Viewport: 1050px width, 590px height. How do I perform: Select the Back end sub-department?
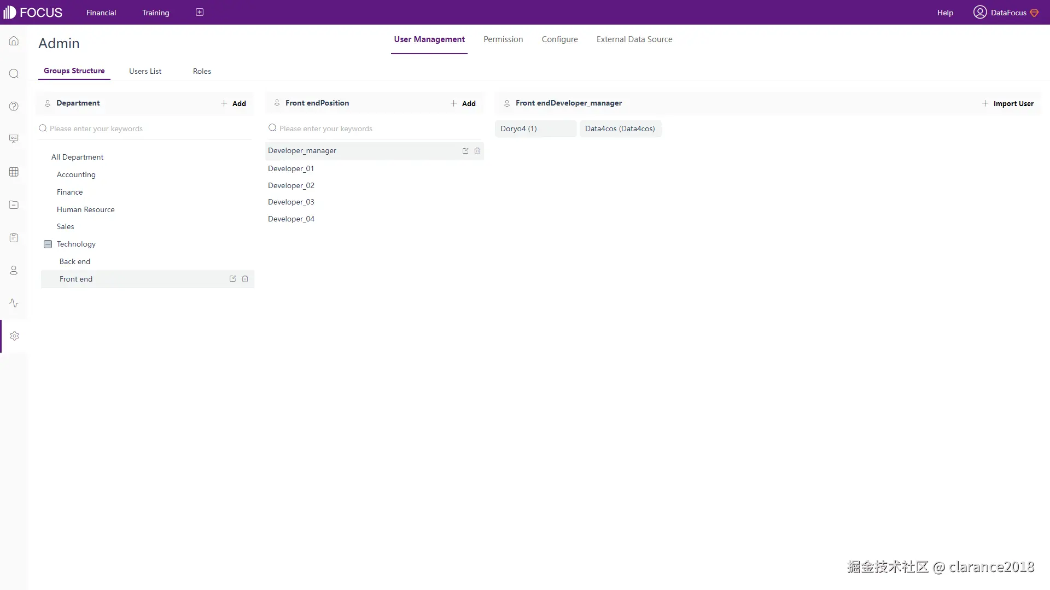point(75,261)
